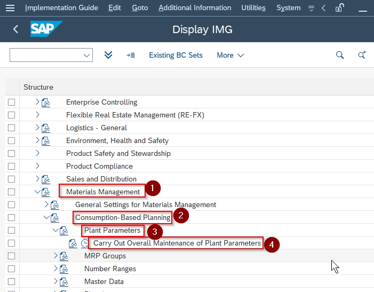Viewport: 374px width, 292px height.
Task: Go back with the arrow beside the SAP logo
Action: (x=16, y=29)
